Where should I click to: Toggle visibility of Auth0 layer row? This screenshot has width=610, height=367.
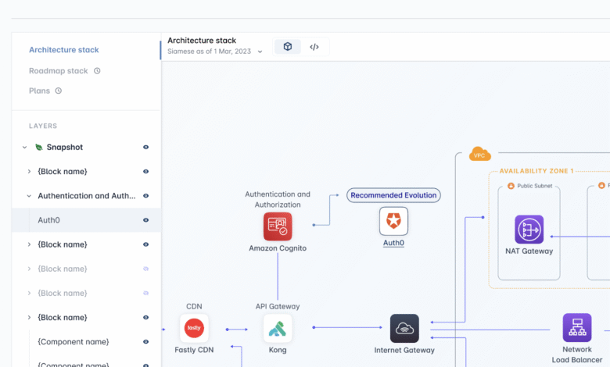(x=146, y=220)
